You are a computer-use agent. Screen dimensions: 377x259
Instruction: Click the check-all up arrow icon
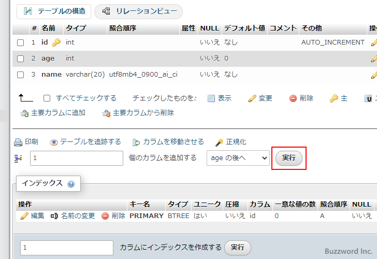pyautogui.click(x=25, y=98)
